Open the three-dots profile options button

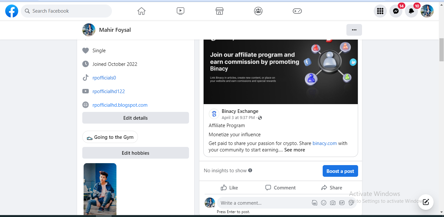click(x=354, y=30)
